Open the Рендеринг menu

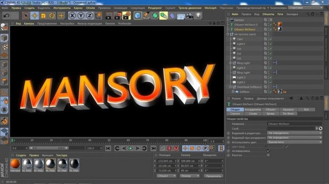[x=155, y=8]
